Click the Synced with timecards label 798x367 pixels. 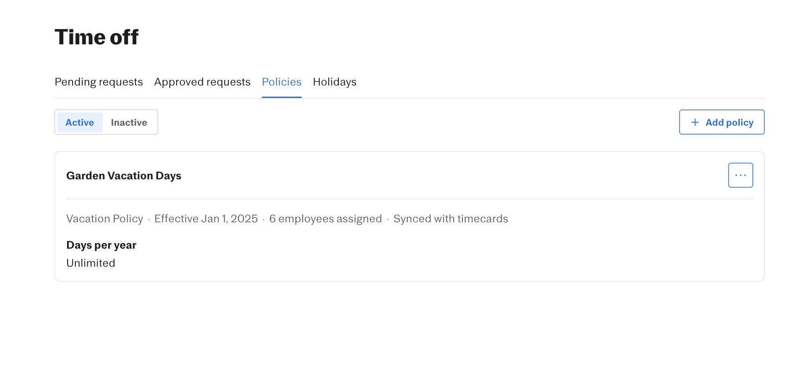[x=451, y=218]
